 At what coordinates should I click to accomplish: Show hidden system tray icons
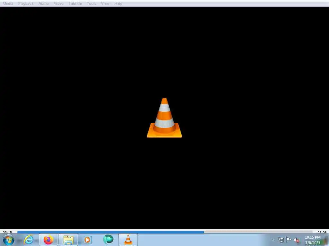click(x=273, y=240)
